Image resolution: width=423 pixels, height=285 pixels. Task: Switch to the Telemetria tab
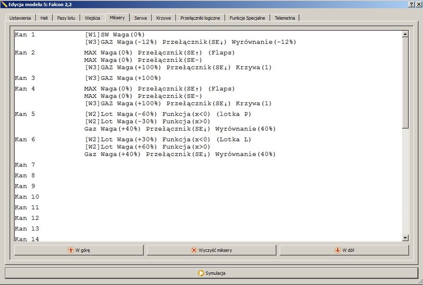(x=284, y=18)
